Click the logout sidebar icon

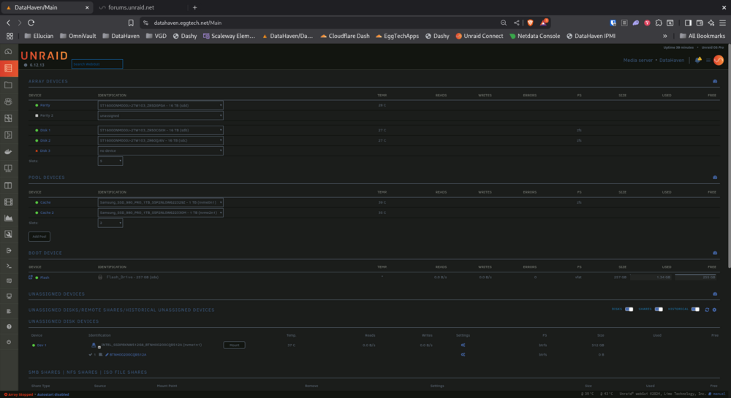[8, 250]
